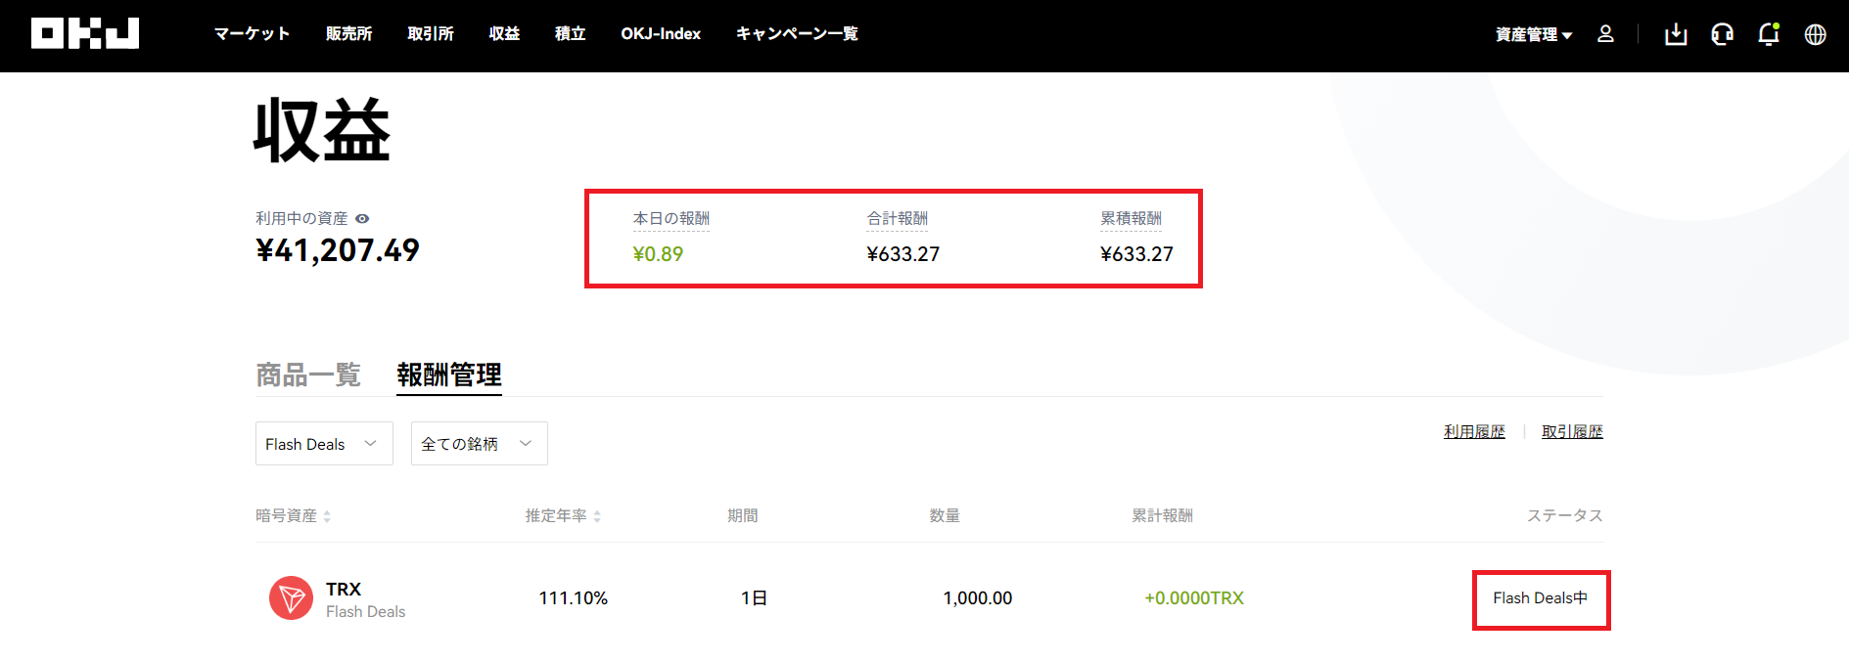Image resolution: width=1849 pixels, height=661 pixels.
Task: Switch to the 商品一覧 tab
Action: [x=308, y=375]
